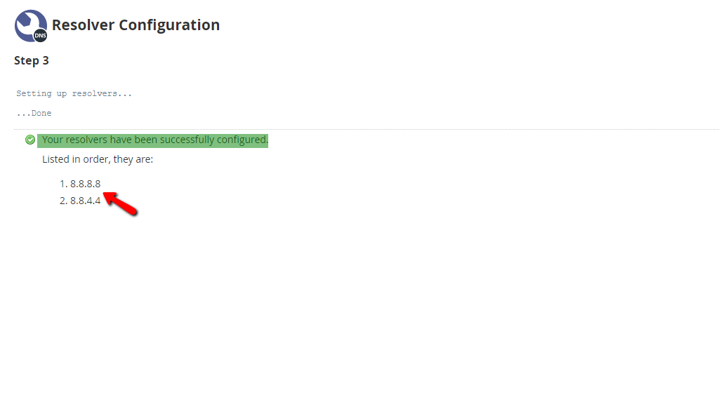The width and height of the screenshot is (719, 404).
Task: Click the word 'Resolver' in page title
Action: pyautogui.click(x=82, y=25)
